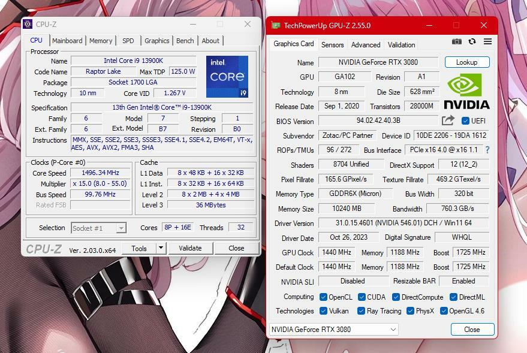This screenshot has height=353, width=527.
Task: Toggle the UEFI checkbox
Action: coord(465,121)
